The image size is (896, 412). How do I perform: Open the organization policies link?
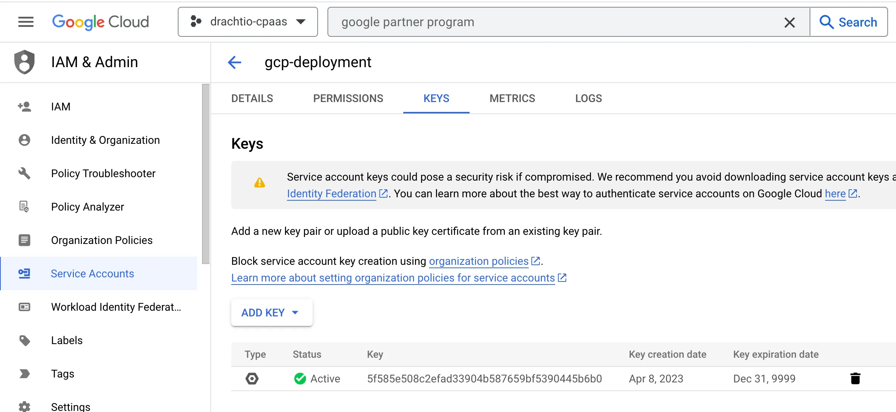coord(479,261)
